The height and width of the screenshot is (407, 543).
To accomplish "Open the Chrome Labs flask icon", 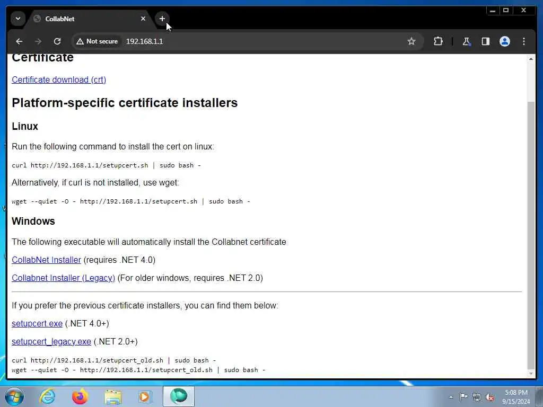I will [467, 41].
